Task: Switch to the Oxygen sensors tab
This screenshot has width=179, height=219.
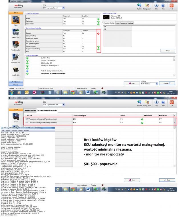Action: [30, 110]
